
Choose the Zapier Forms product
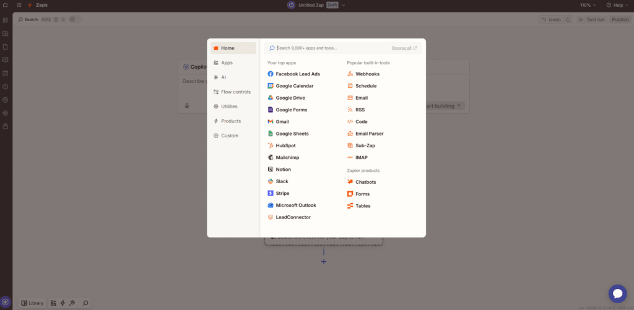[x=358, y=194]
